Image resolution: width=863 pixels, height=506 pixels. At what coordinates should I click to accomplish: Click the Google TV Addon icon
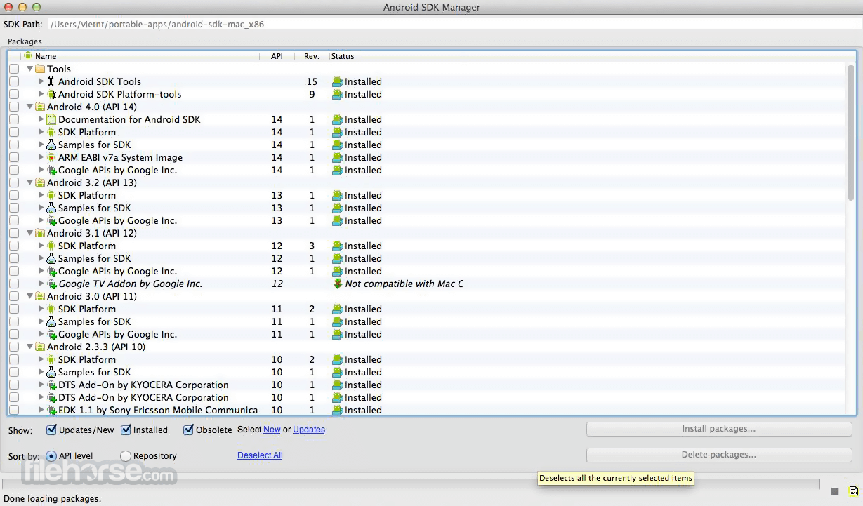51,284
